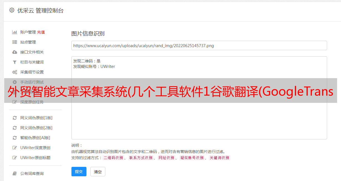Open 采集细节设置 via its gears icon
Viewport: 341px width, 181px height.
[15, 72]
